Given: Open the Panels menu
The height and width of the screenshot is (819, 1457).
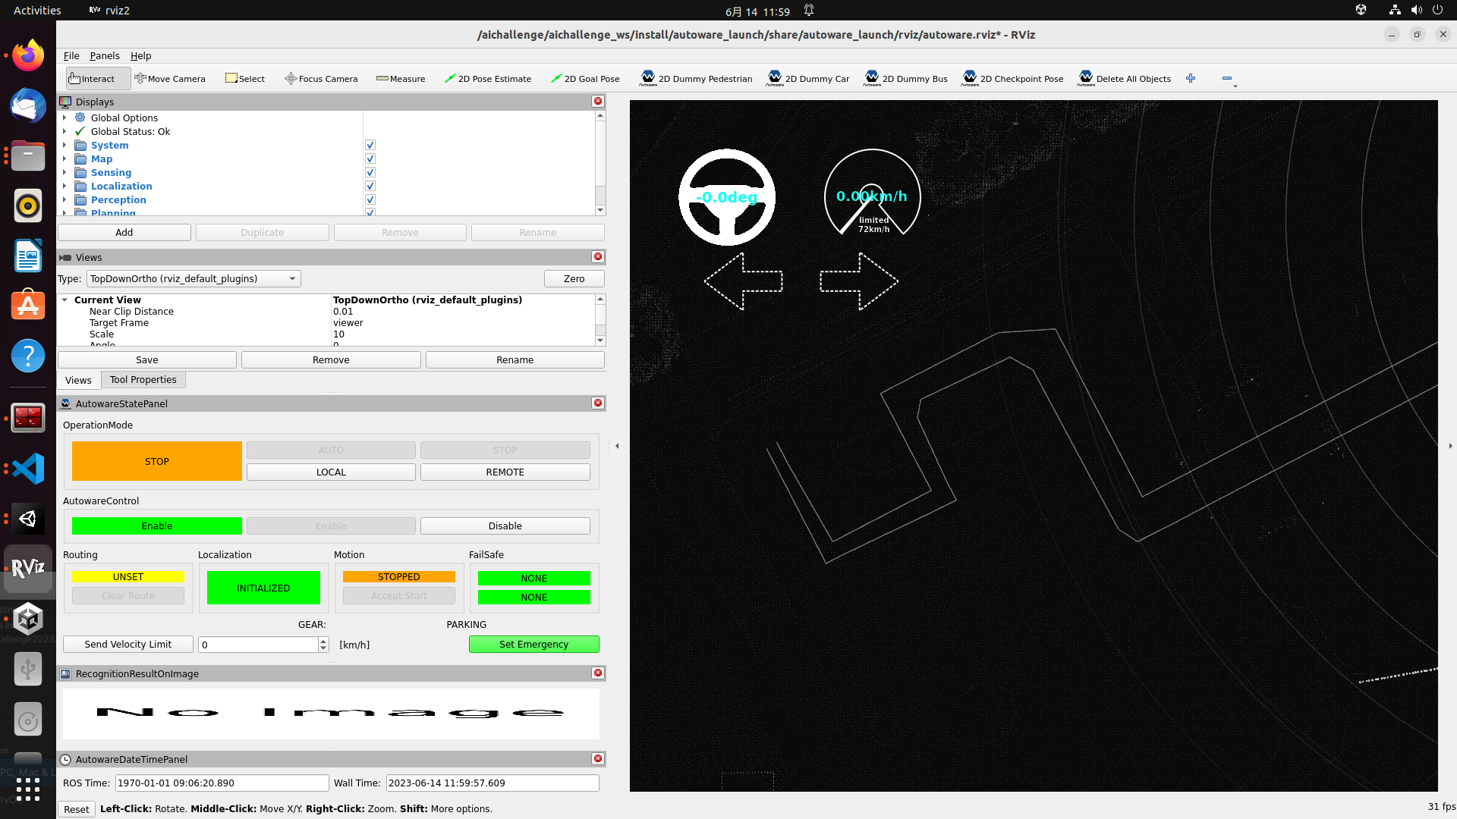Looking at the screenshot, I should pyautogui.click(x=105, y=56).
